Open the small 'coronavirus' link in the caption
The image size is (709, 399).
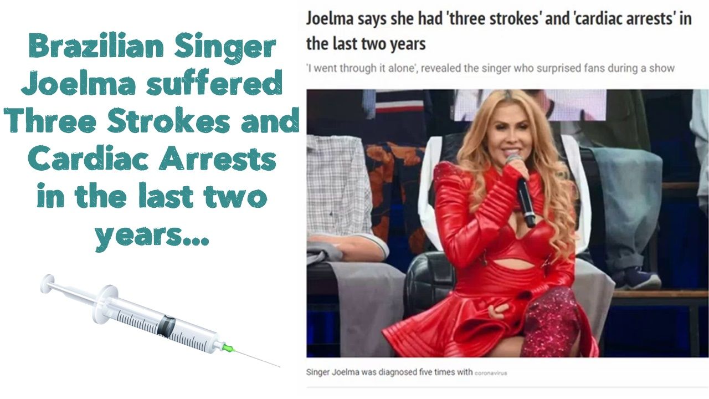[x=491, y=373]
